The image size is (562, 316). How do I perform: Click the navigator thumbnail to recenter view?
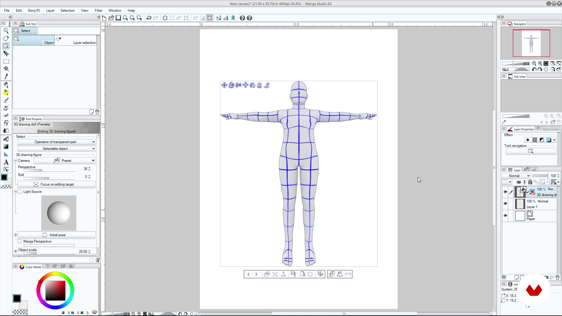click(x=531, y=43)
